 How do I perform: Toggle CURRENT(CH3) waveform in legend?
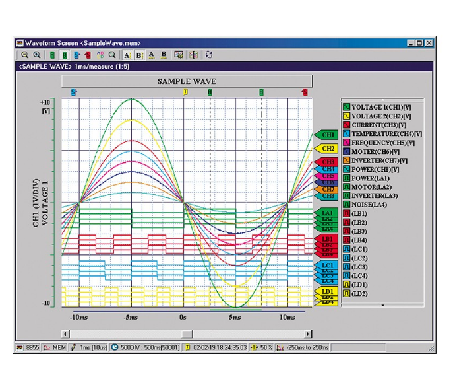[346, 125]
